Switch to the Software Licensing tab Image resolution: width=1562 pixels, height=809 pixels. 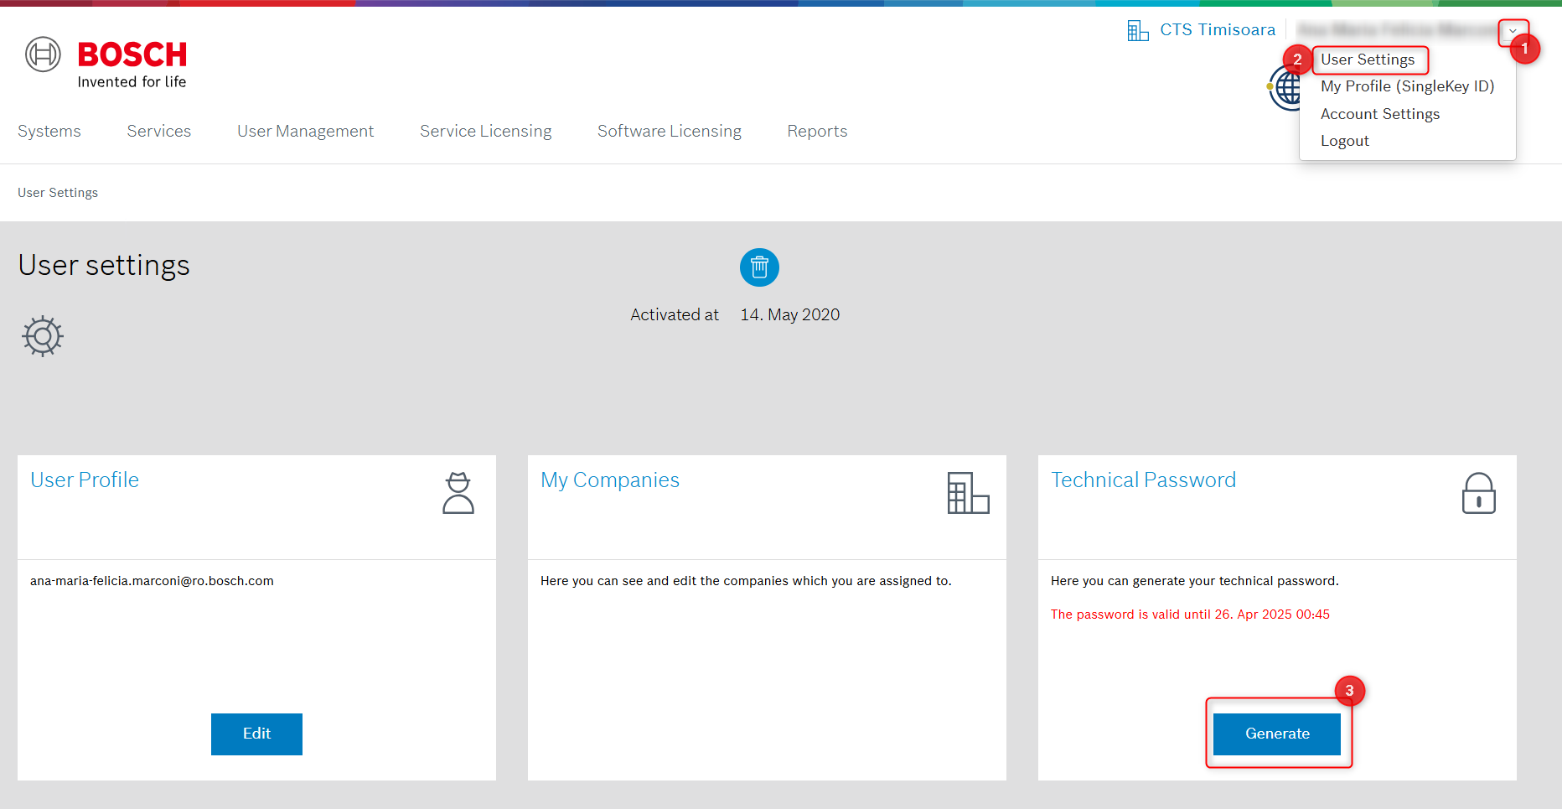click(669, 132)
